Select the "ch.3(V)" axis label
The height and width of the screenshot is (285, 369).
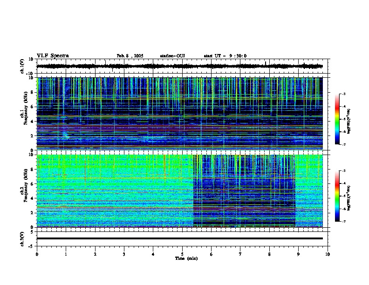22,239
